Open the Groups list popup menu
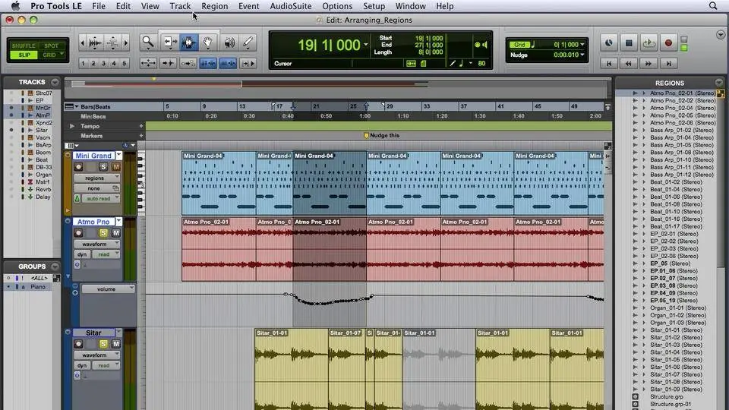The height and width of the screenshot is (410, 729). [x=55, y=266]
